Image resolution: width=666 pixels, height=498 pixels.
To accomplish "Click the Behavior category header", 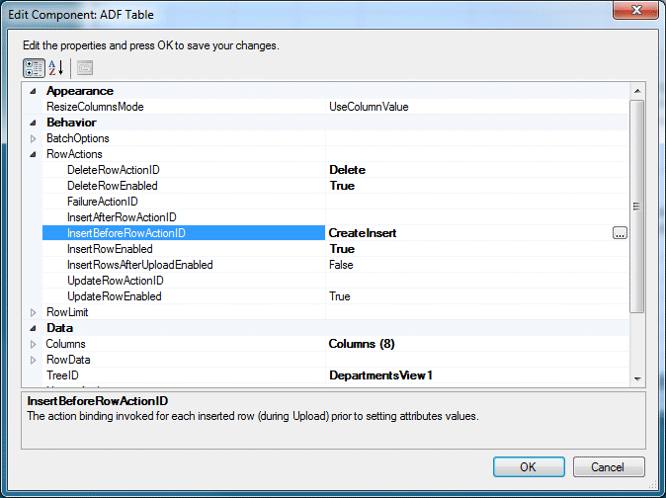I will [71, 123].
